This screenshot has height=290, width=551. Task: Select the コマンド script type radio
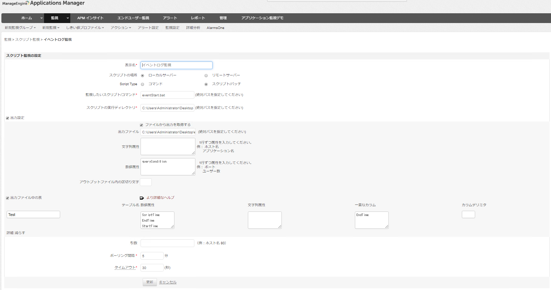click(x=142, y=84)
